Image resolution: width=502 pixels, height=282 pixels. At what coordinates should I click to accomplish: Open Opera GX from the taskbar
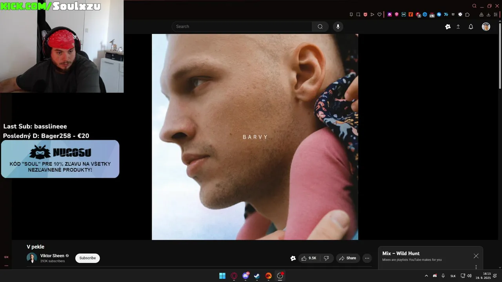(234, 276)
